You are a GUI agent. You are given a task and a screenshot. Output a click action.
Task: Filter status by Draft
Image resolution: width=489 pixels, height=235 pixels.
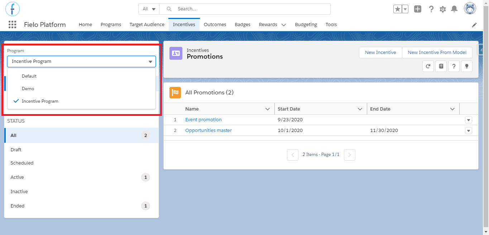point(81,150)
